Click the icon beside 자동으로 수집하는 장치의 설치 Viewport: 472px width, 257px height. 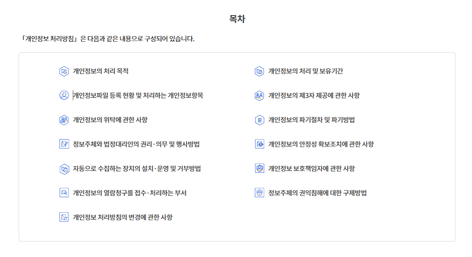point(64,169)
